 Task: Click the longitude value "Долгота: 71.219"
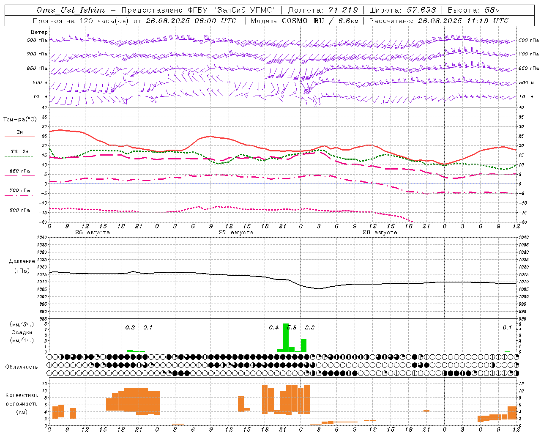[x=323, y=10]
